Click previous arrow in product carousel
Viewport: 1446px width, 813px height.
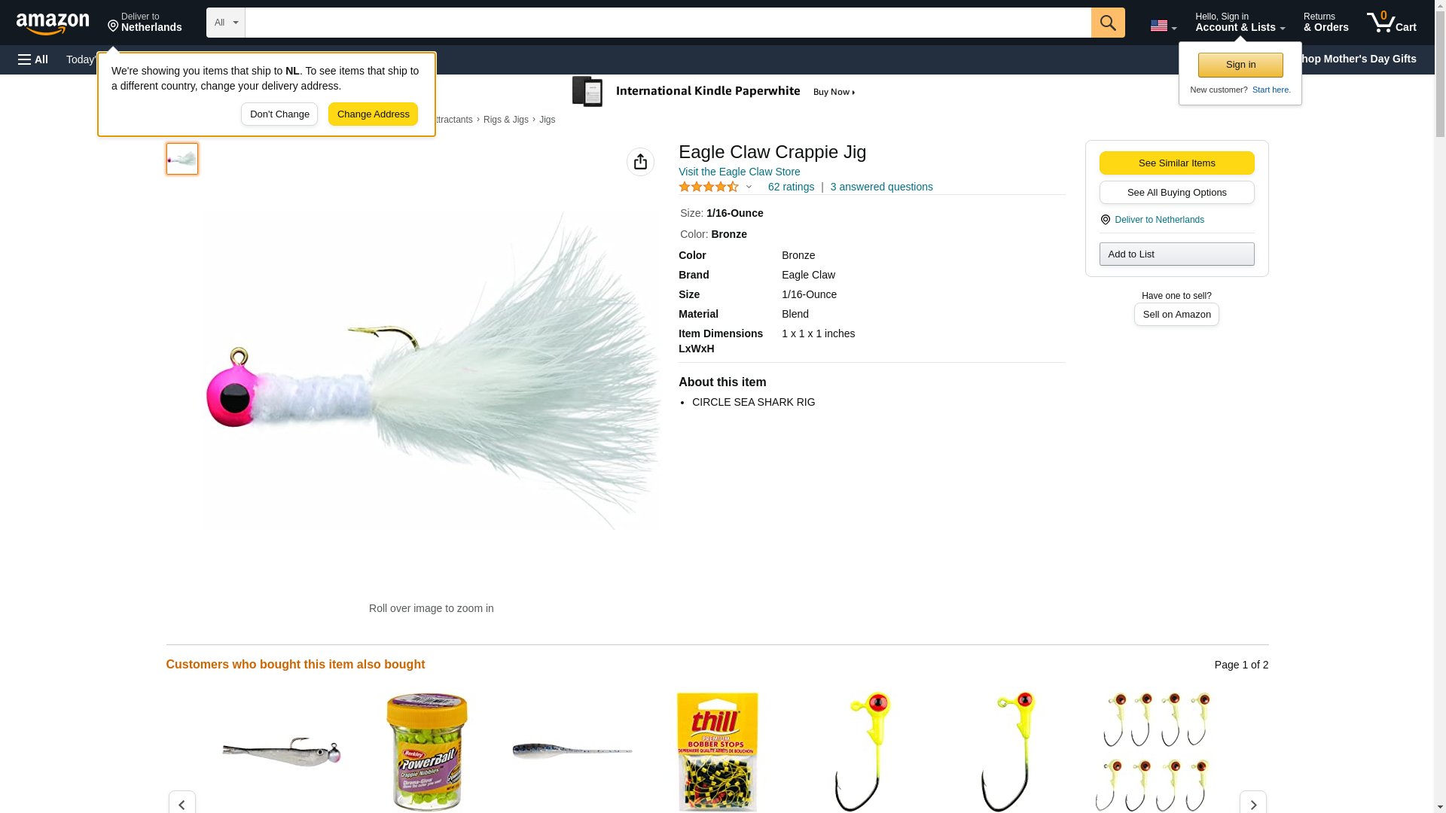click(x=182, y=804)
